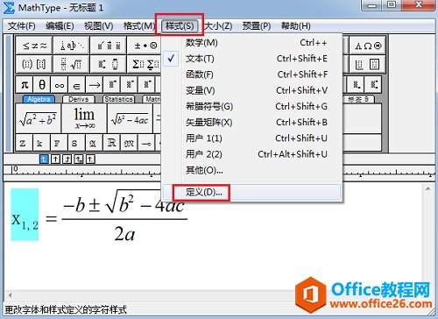Open the 预置(P) menu
The height and width of the screenshot is (319, 438).
[x=257, y=26]
